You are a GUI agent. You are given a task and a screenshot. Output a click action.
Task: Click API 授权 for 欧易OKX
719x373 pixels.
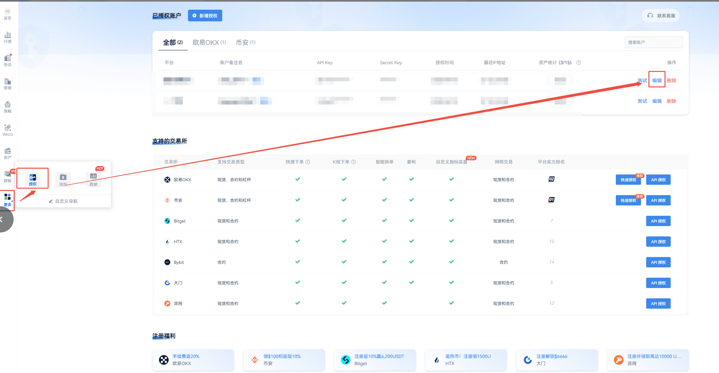[x=658, y=179]
